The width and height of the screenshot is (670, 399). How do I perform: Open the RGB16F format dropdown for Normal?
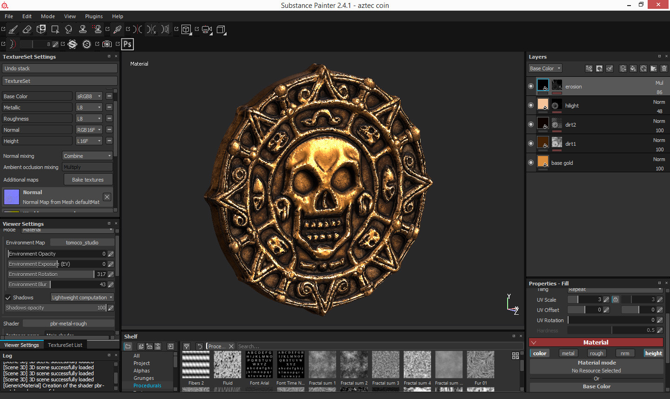89,130
